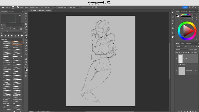
Task: Open the Actions play panel icon
Action: pyautogui.click(x=172, y=13)
